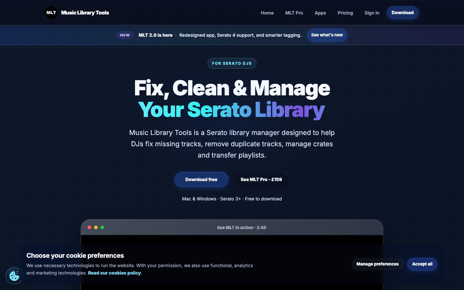
Task: Click the Download button in header
Action: [402, 13]
